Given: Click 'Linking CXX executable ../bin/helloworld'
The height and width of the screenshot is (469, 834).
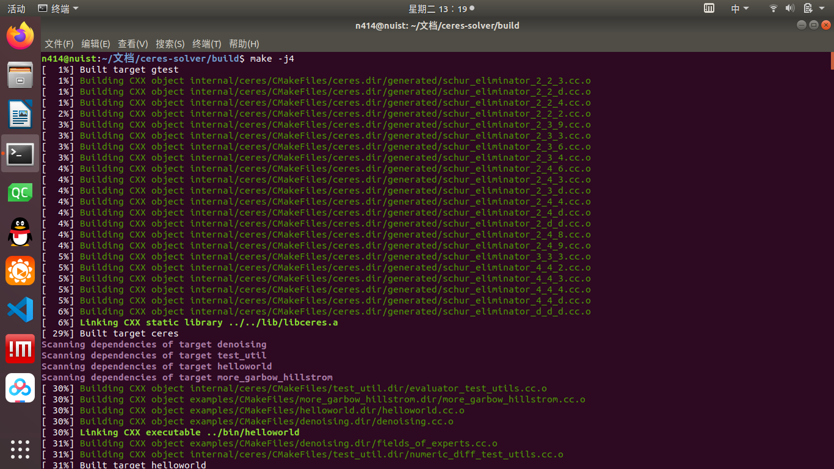Looking at the screenshot, I should 190,432.
